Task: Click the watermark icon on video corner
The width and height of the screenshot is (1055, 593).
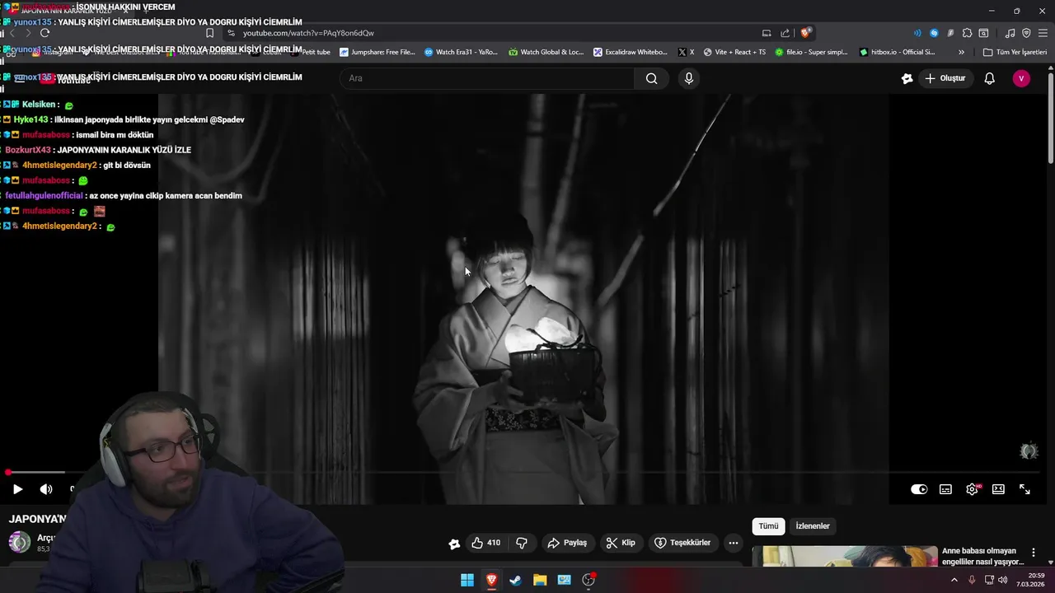Action: (1029, 451)
